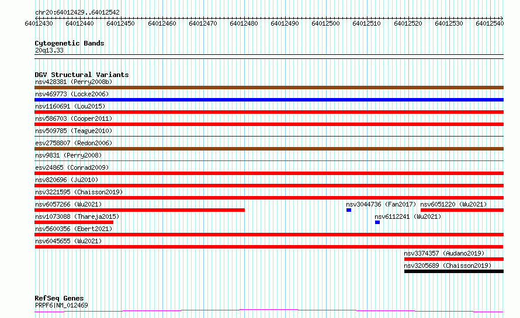Click ruler position 64012510
Screen dimensions: 520x318
367,23
